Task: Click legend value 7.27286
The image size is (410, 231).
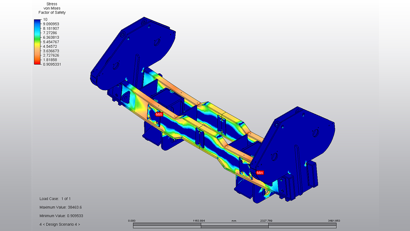Action: pyautogui.click(x=50, y=33)
